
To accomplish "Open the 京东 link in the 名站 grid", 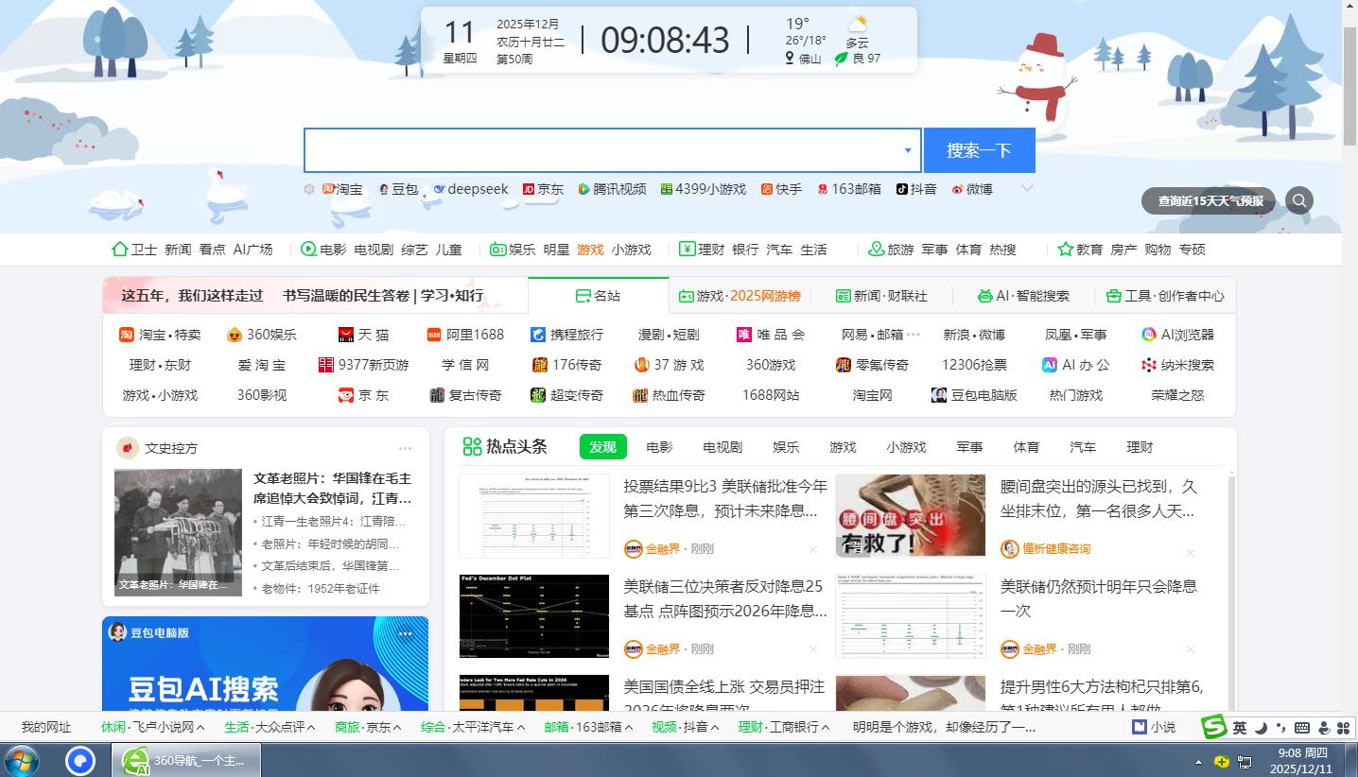I will 364,395.
